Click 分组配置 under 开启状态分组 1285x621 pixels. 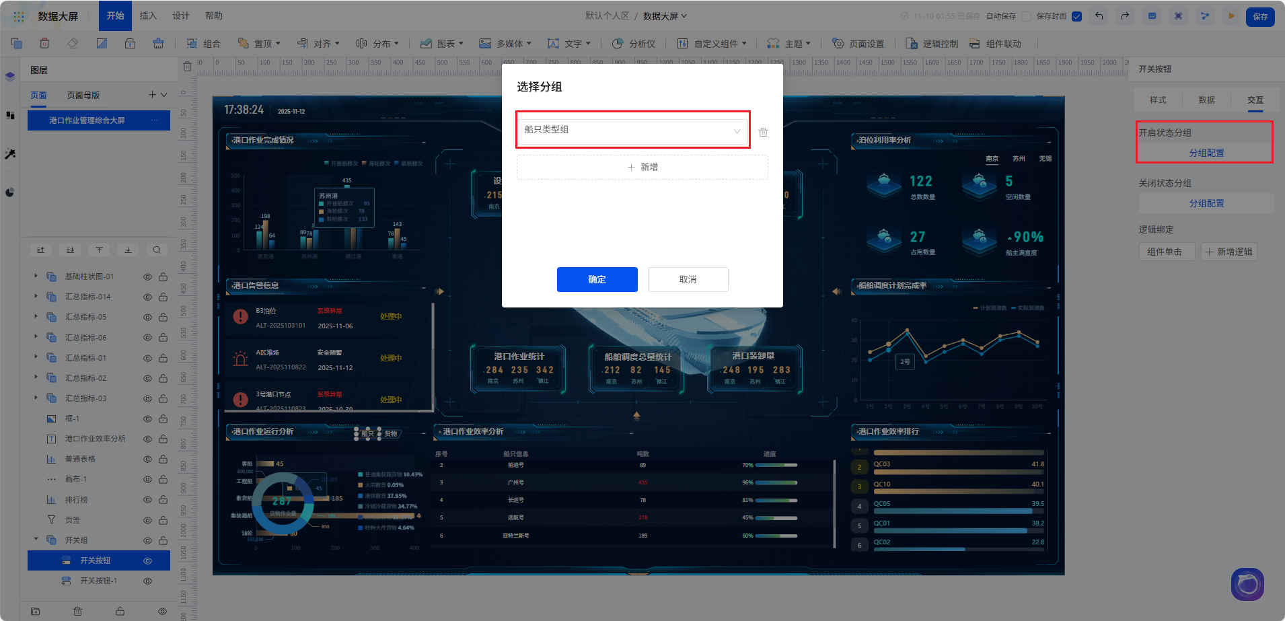(x=1207, y=153)
